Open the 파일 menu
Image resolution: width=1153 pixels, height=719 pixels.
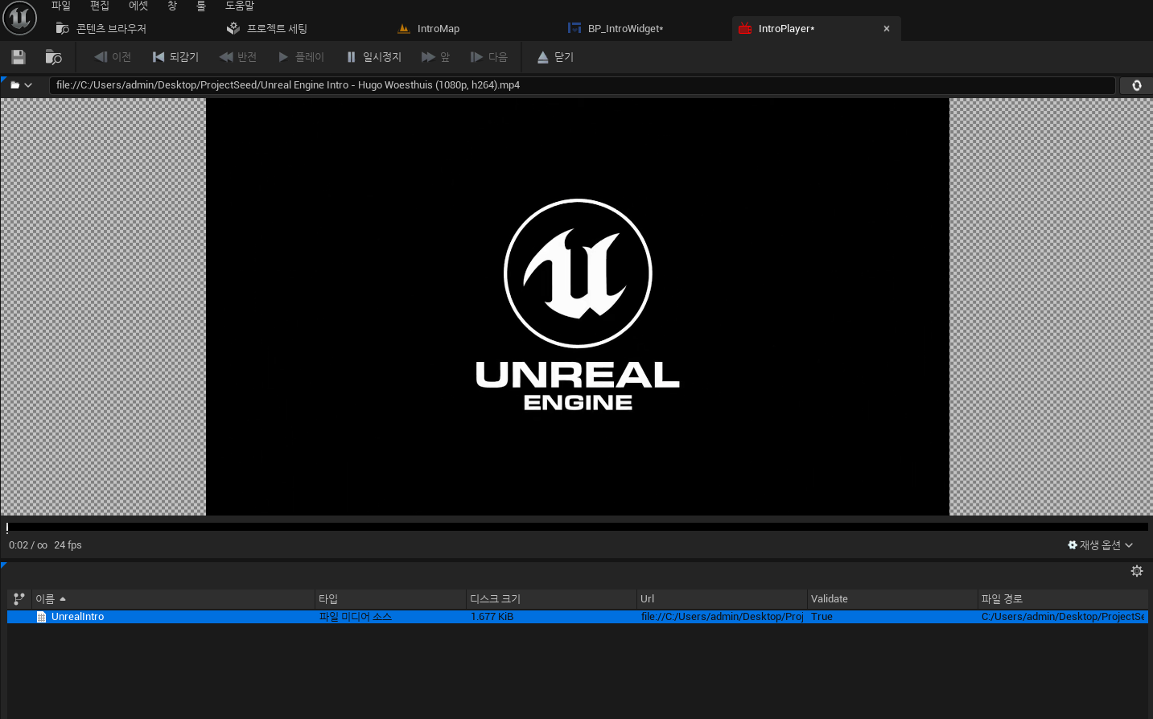(x=61, y=6)
